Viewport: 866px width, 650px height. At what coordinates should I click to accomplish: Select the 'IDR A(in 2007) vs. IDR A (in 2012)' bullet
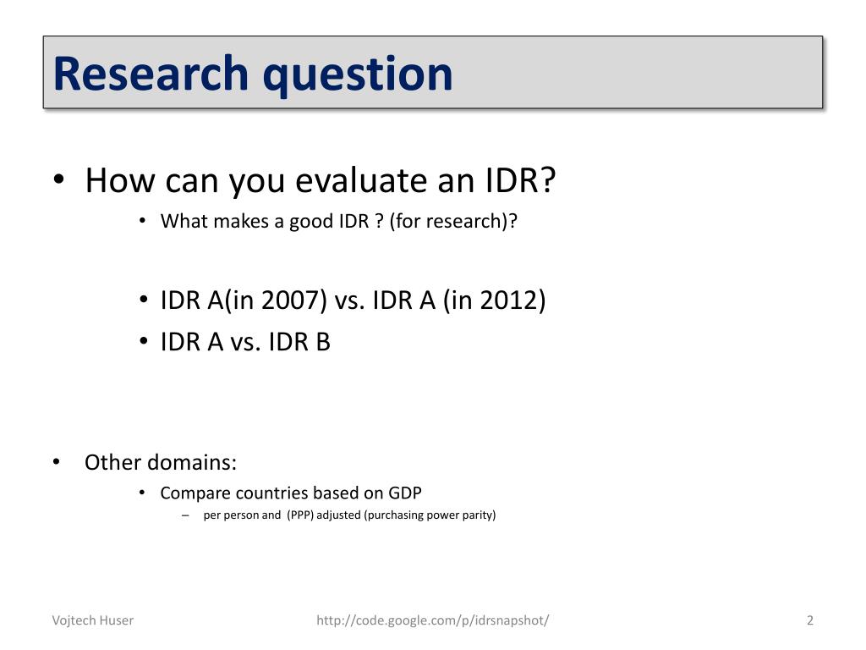click(353, 300)
